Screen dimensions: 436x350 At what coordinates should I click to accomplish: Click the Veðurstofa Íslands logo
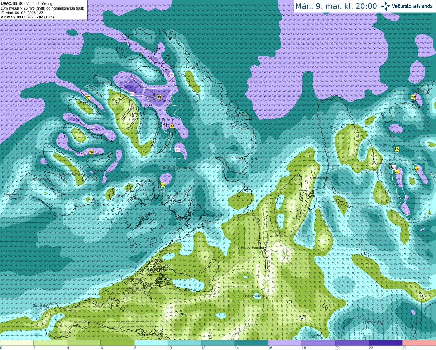[x=407, y=6]
